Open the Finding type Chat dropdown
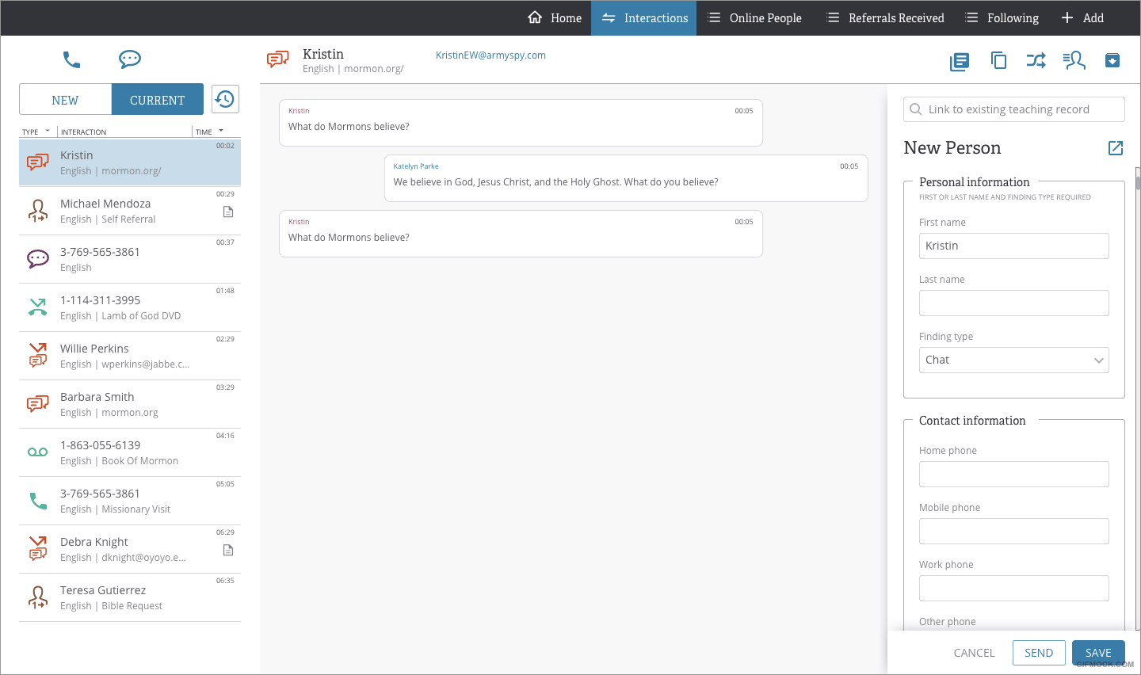The height and width of the screenshot is (675, 1141). tap(1014, 360)
